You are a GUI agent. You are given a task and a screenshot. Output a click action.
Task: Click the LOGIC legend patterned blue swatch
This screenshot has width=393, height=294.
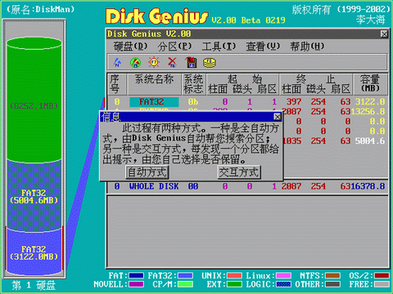pyautogui.click(x=283, y=284)
